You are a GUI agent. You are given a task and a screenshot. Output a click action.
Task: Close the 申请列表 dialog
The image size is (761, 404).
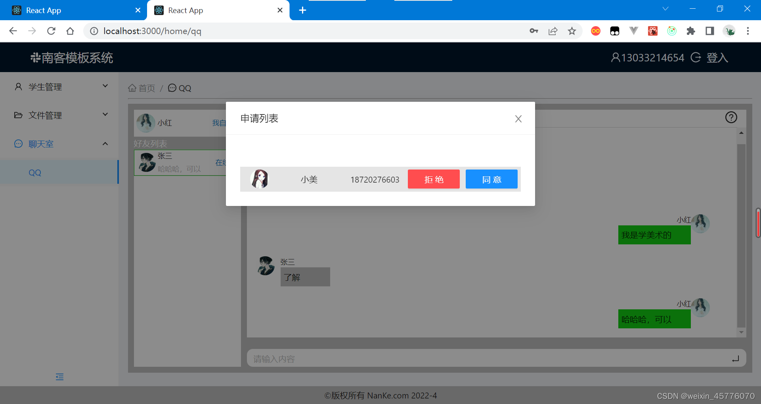[518, 119]
